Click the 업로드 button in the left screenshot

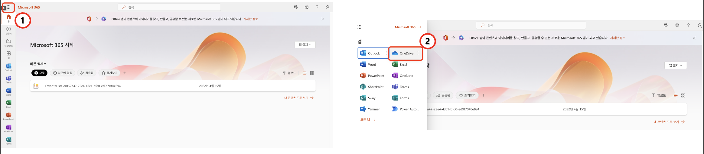pos(289,73)
